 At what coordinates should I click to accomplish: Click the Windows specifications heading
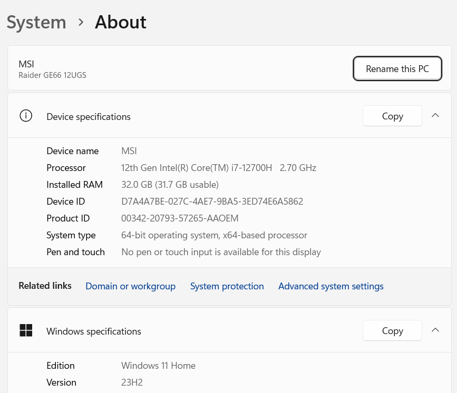pyautogui.click(x=93, y=331)
